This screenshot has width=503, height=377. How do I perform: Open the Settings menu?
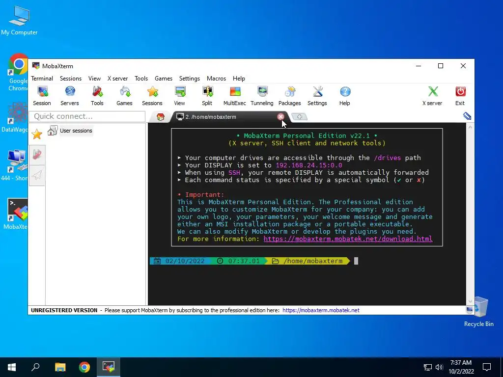tap(190, 79)
